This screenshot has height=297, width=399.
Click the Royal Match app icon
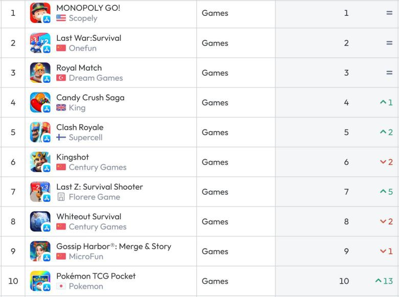[x=40, y=73]
